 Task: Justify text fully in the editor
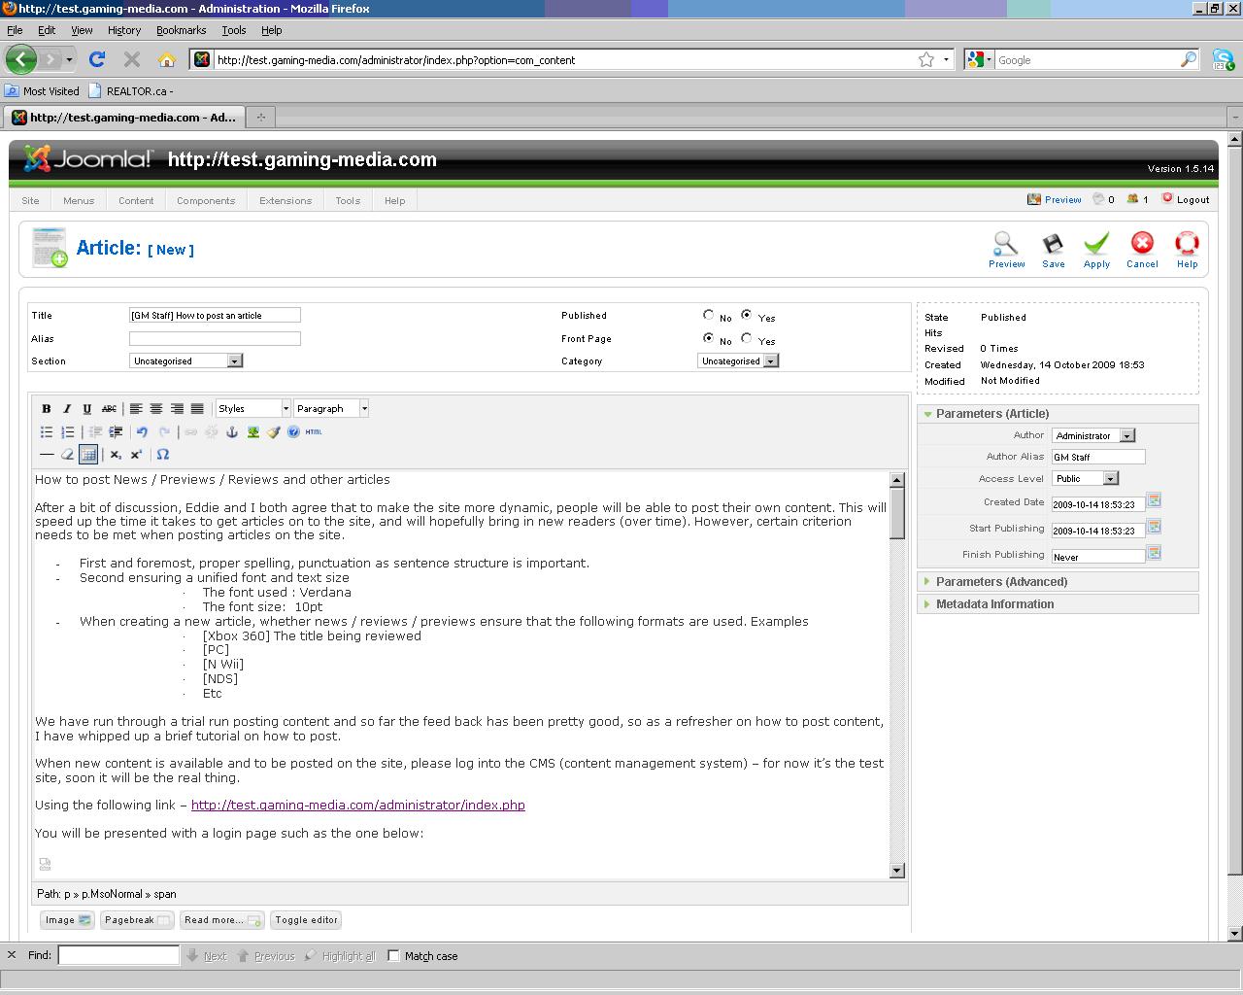[x=197, y=409]
